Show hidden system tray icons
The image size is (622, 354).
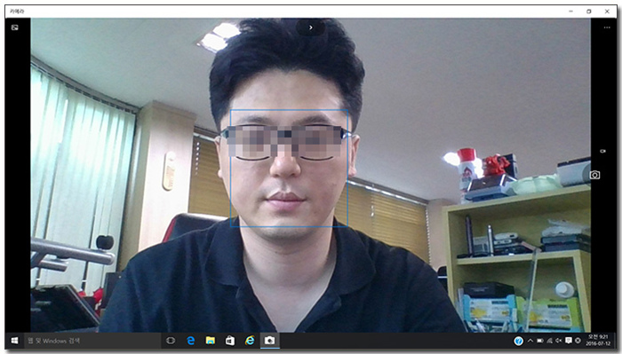coord(530,341)
